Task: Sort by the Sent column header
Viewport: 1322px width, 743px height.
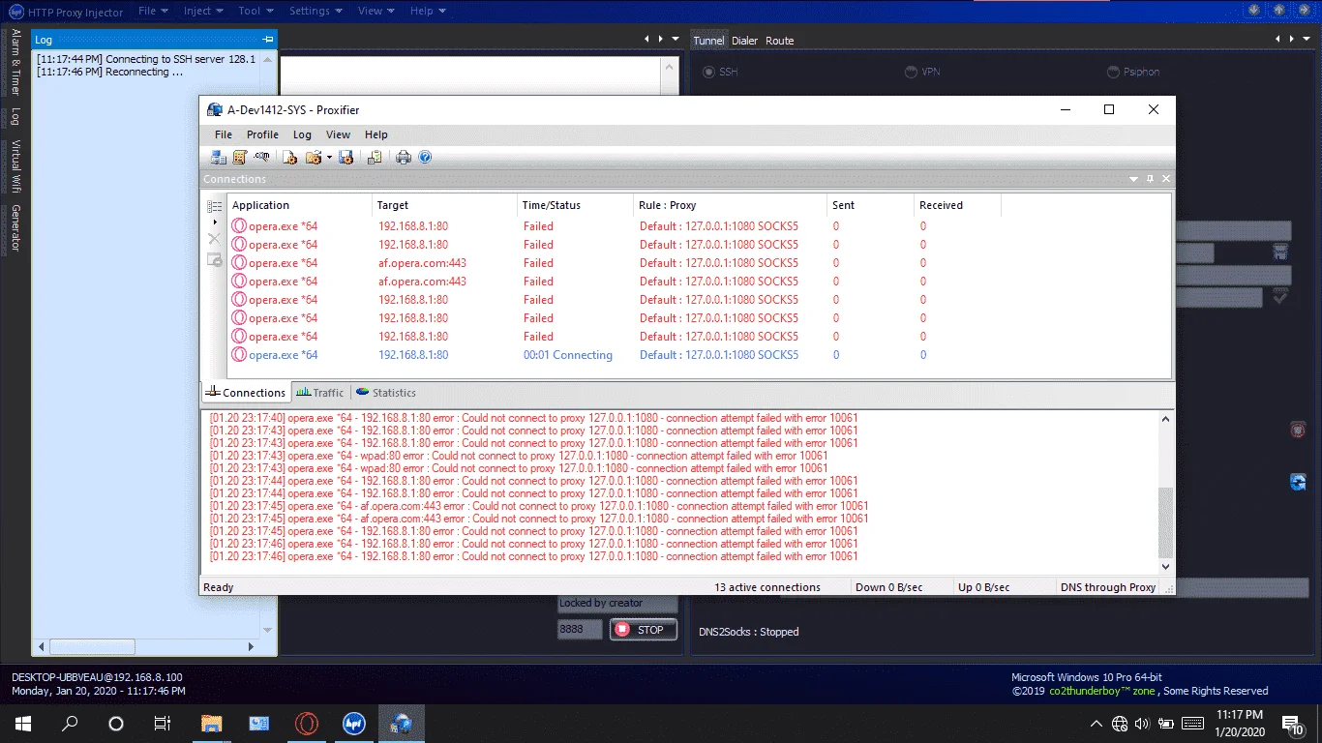Action: [871, 205]
